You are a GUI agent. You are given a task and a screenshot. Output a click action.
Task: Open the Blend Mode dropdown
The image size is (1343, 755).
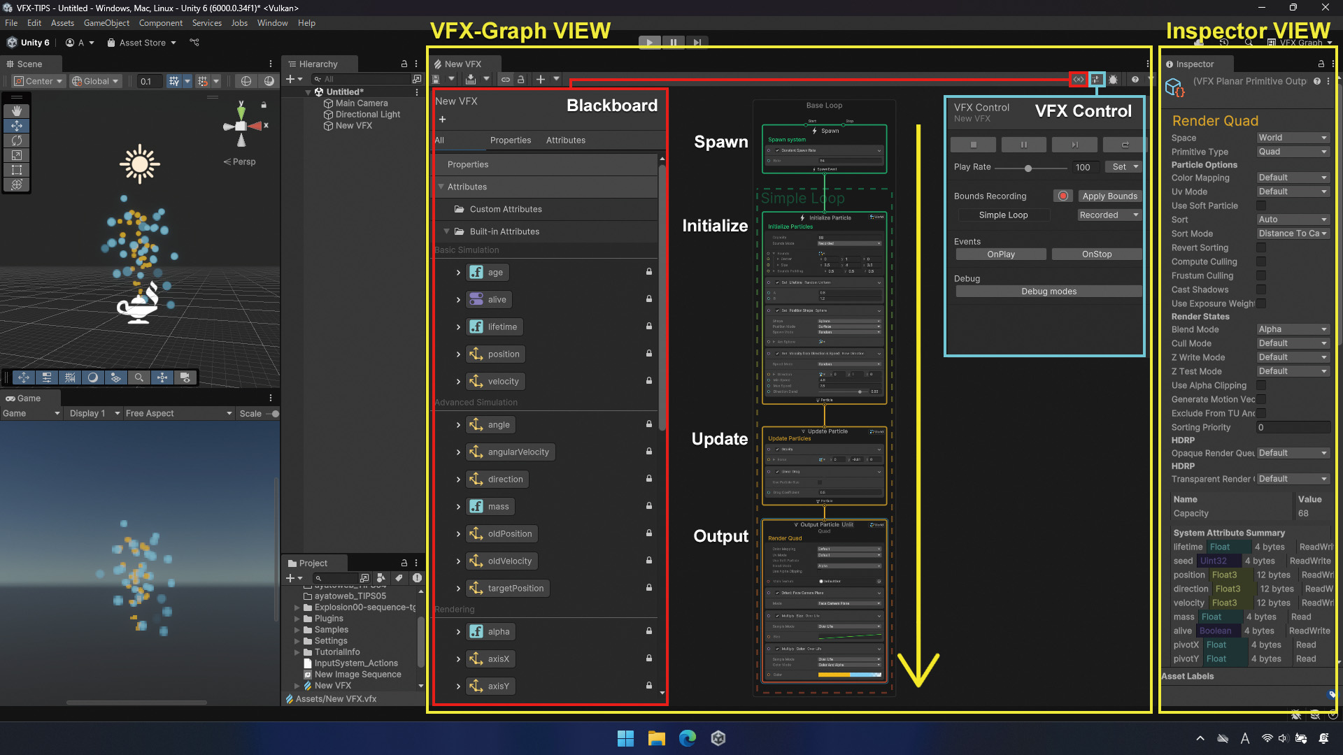point(1292,329)
